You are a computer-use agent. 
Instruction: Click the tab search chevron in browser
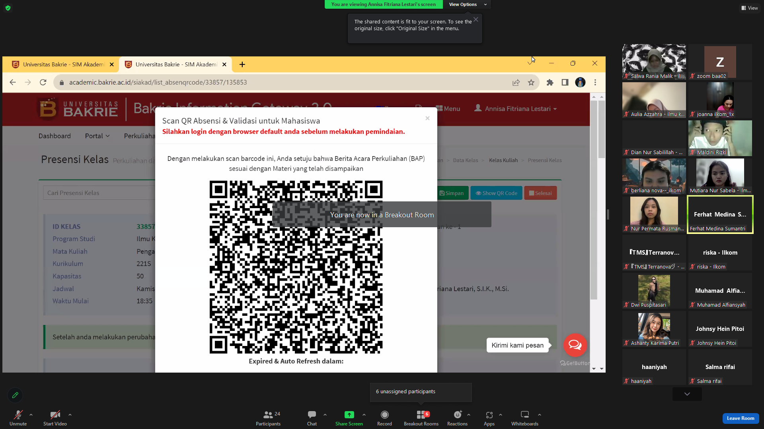pos(530,63)
